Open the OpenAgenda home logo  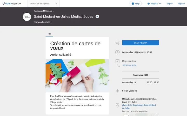click(12, 4)
